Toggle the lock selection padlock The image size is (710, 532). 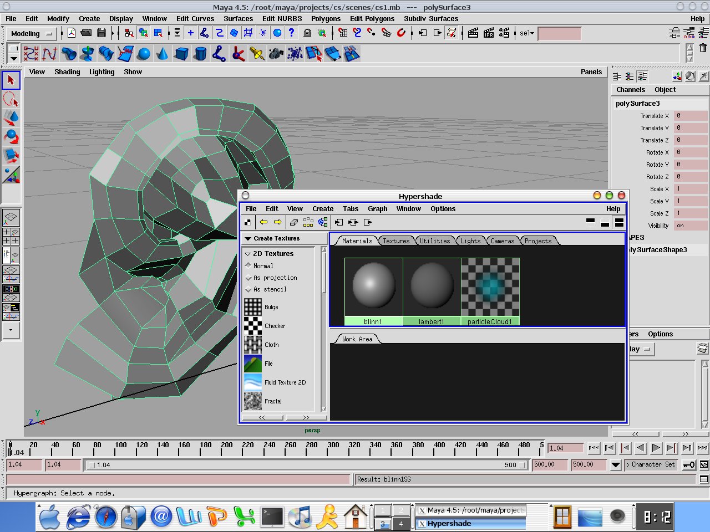coord(307,33)
